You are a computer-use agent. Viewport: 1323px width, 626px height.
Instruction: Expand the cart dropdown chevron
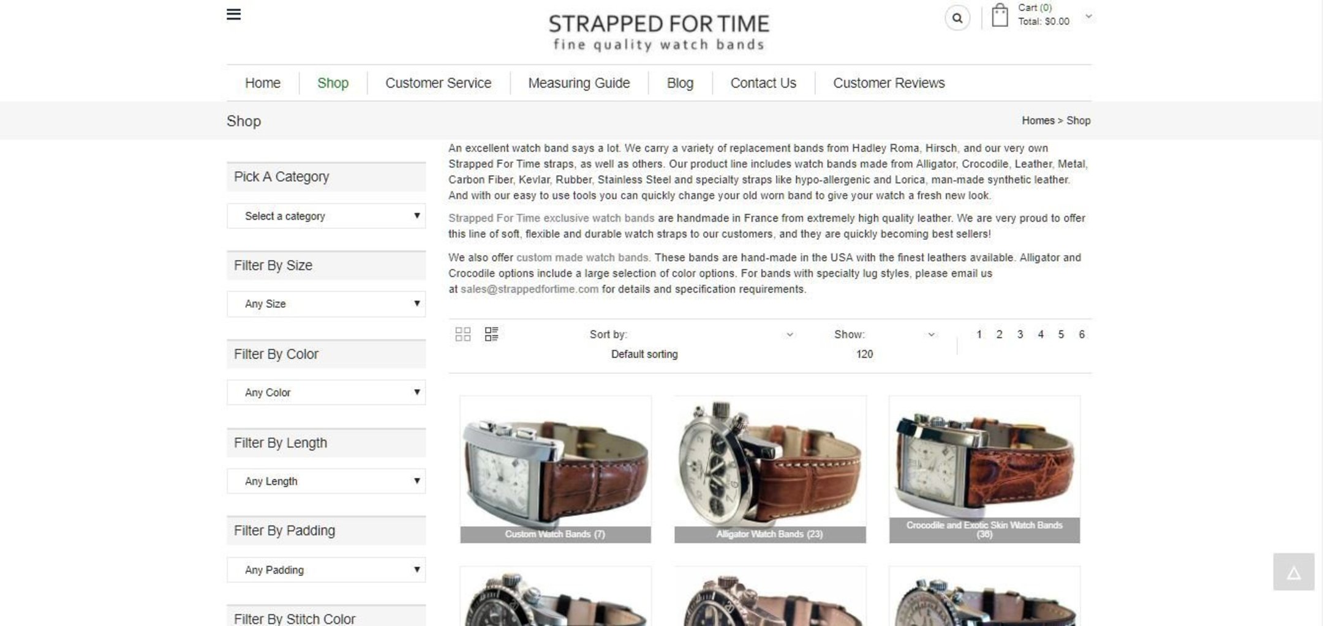1088,17
